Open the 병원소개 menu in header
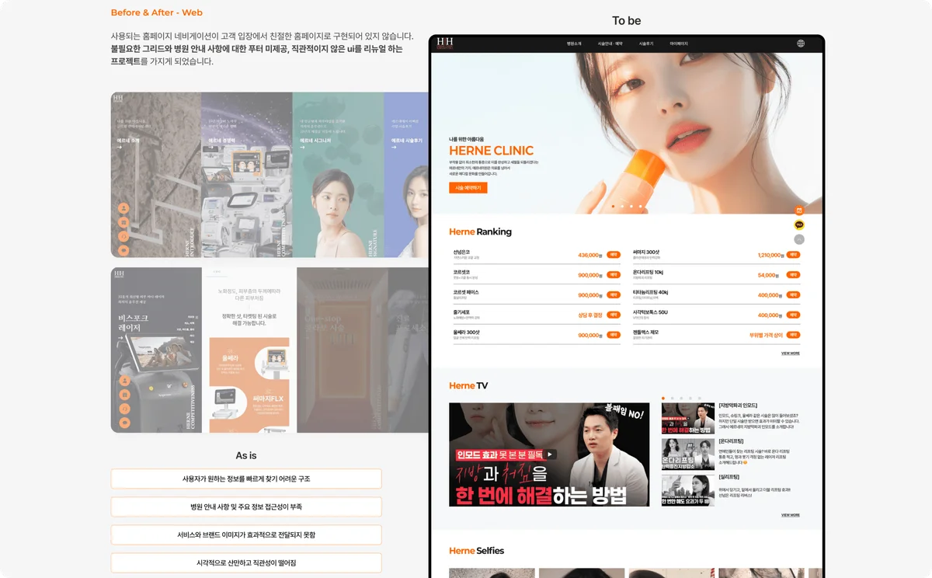The height and width of the screenshot is (578, 932). pyautogui.click(x=574, y=44)
